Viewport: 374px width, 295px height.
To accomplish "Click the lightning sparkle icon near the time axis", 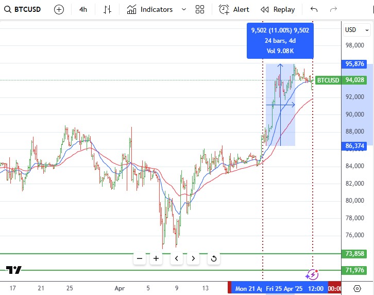I will (312, 275).
